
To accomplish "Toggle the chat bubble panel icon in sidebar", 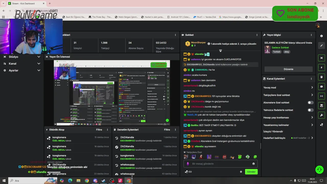I will coord(321,87).
